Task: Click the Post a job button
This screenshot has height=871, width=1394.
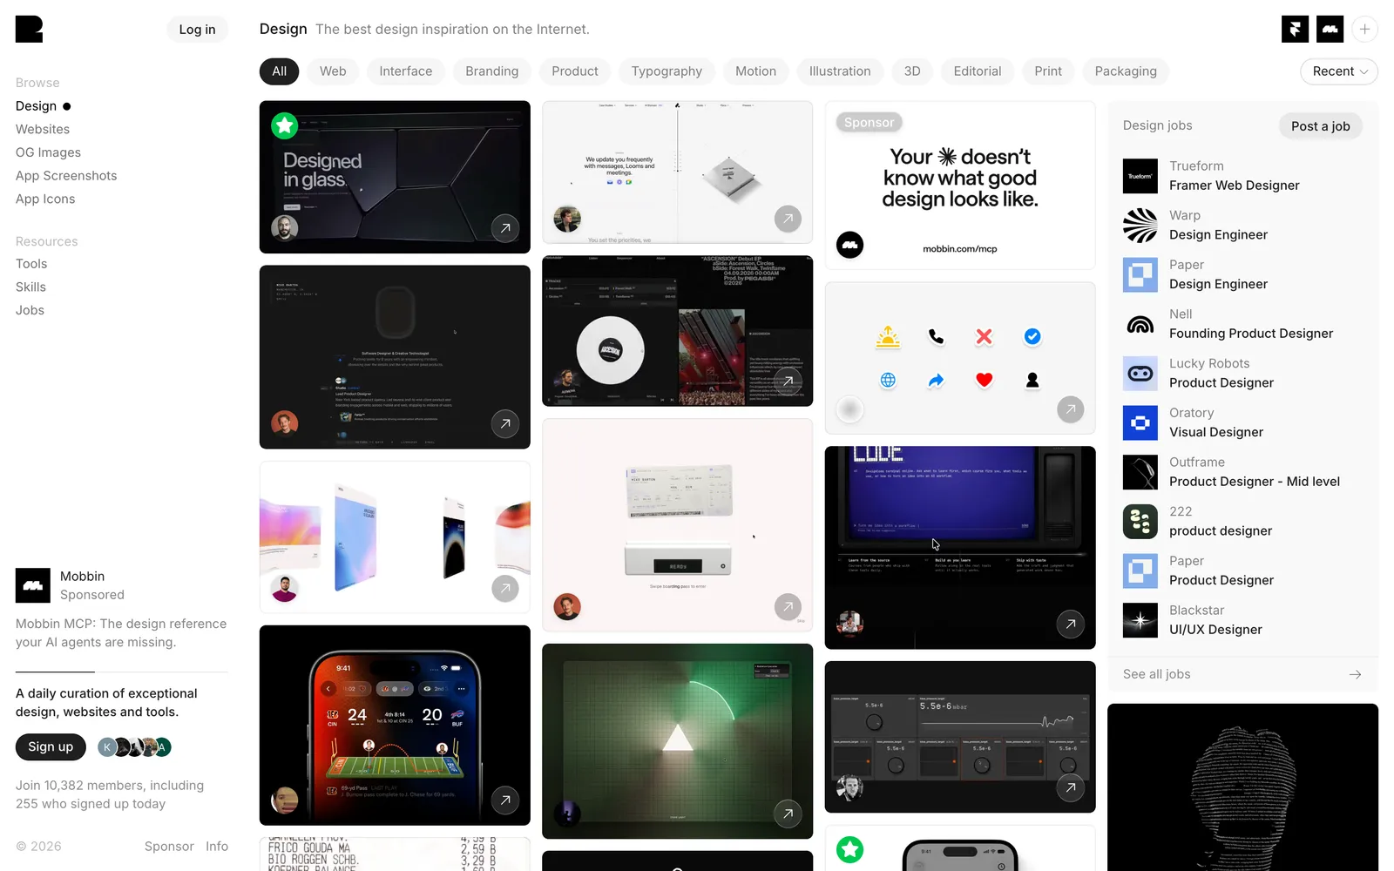Action: pyautogui.click(x=1320, y=126)
